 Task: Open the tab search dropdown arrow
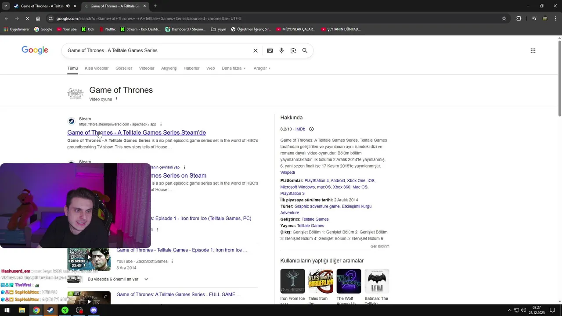point(6,6)
